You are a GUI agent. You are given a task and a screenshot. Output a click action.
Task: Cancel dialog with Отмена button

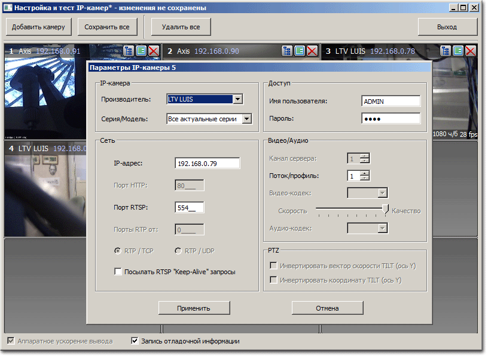click(327, 308)
